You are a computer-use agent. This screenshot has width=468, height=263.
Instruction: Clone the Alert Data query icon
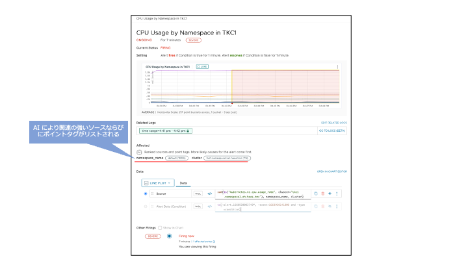click(x=316, y=207)
